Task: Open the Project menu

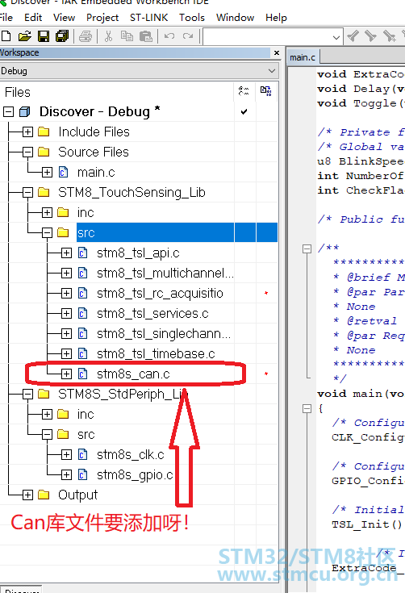Action: tap(102, 18)
